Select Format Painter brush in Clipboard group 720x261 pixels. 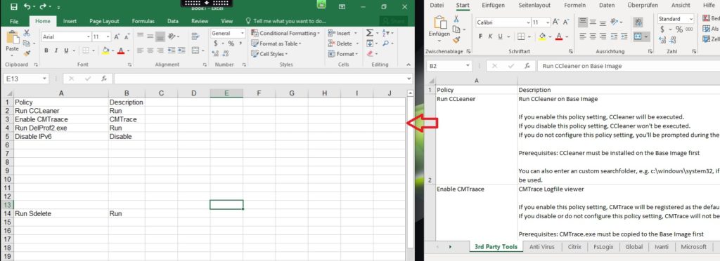click(27, 53)
